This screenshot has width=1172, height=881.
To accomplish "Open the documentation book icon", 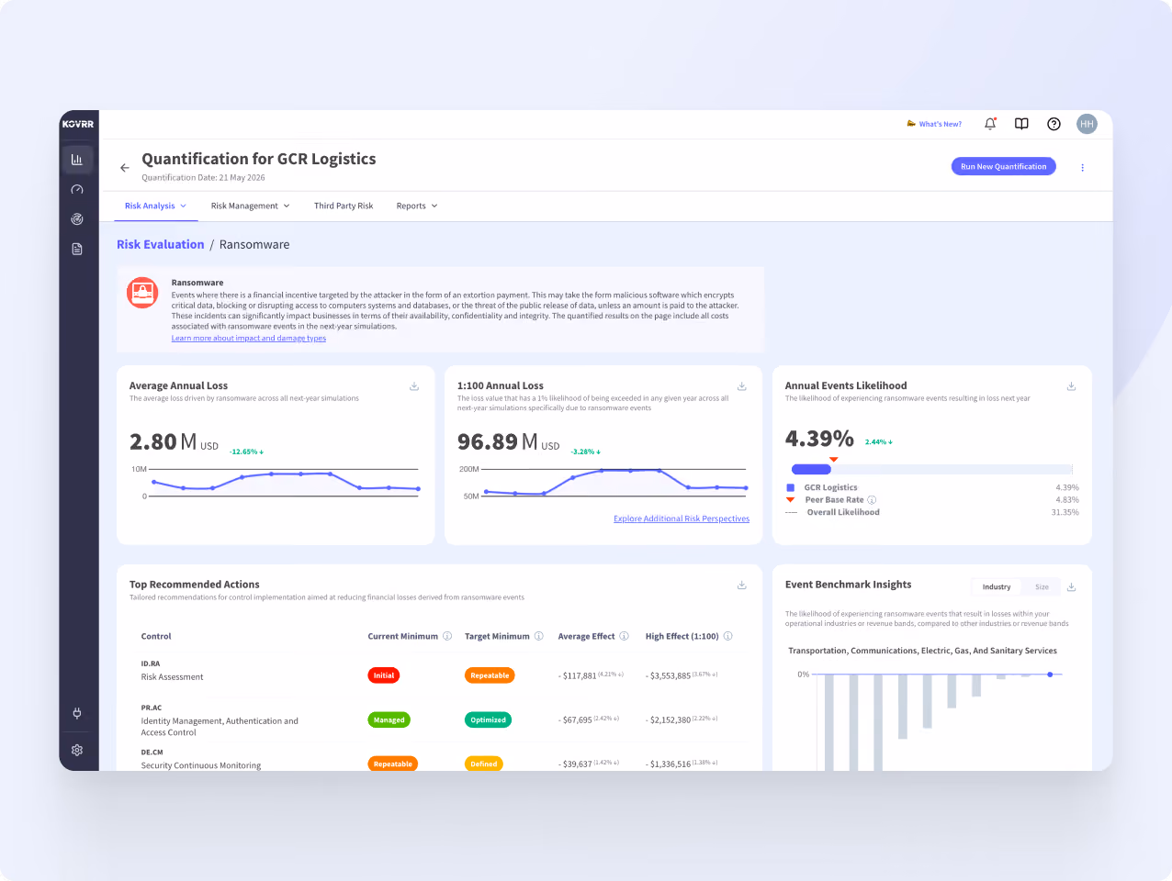I will (x=1021, y=124).
